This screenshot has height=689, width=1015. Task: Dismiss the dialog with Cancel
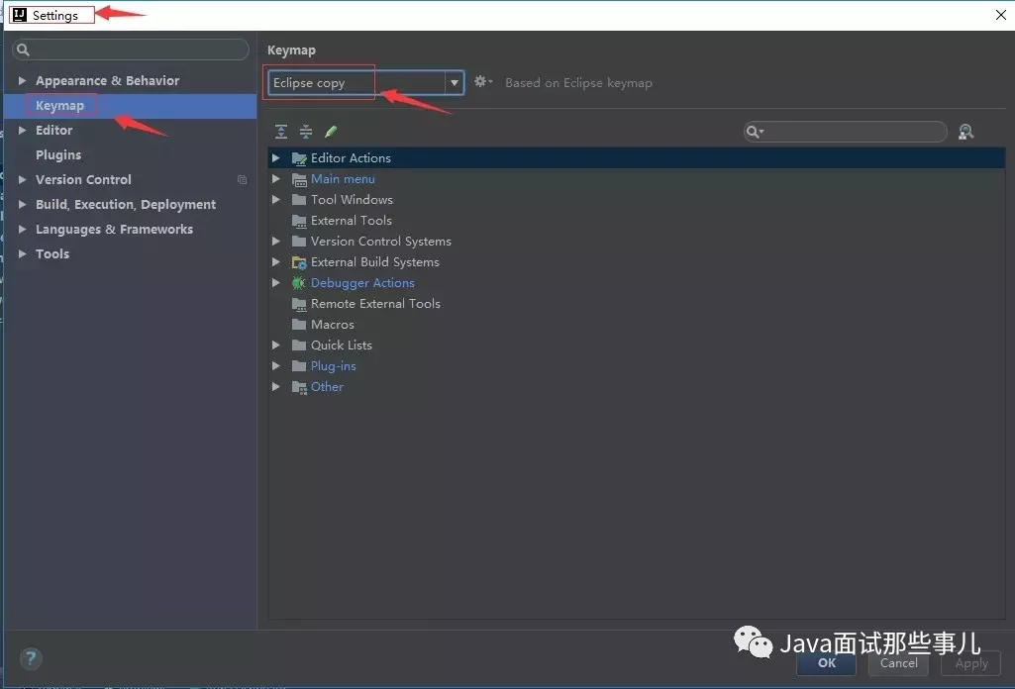pyautogui.click(x=898, y=663)
